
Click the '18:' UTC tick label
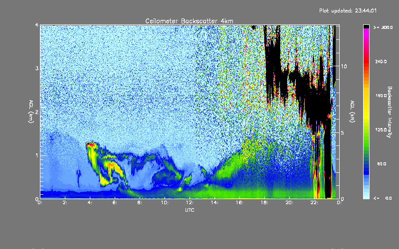pos(265,203)
